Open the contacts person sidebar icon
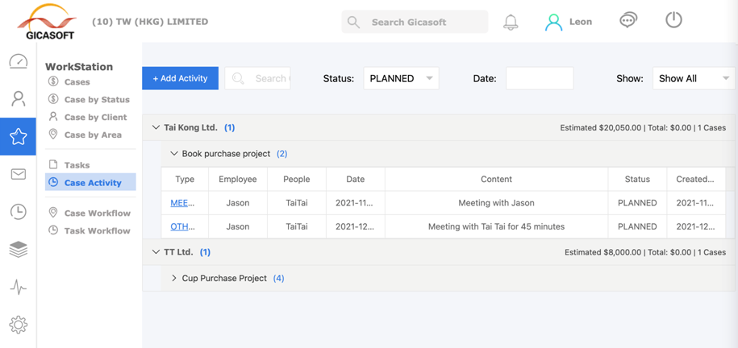The image size is (738, 348). 18,98
